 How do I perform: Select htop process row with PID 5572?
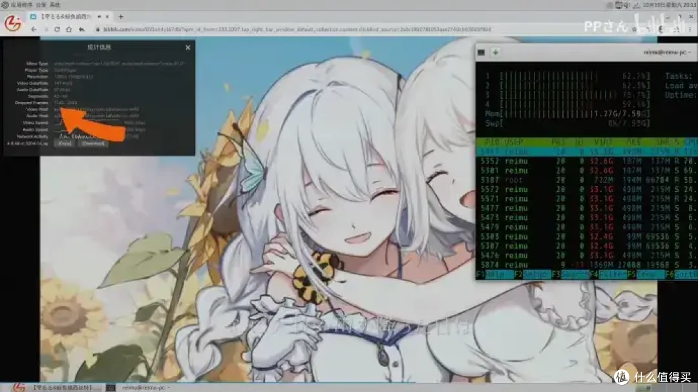pyautogui.click(x=587, y=189)
